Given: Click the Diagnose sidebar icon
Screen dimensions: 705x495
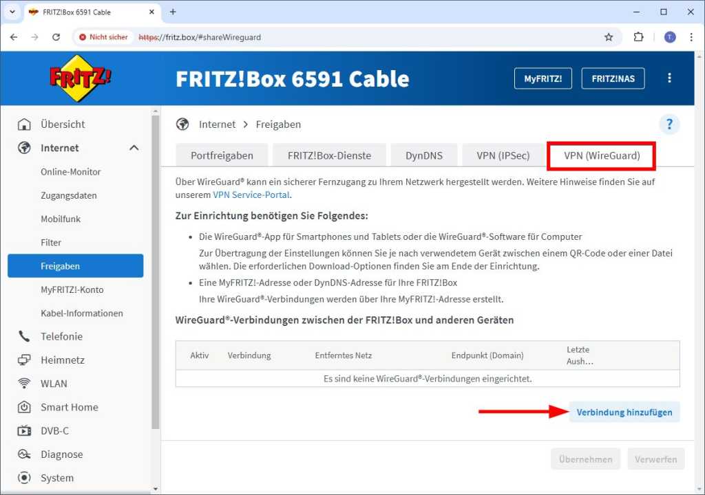Looking at the screenshot, I should point(25,454).
